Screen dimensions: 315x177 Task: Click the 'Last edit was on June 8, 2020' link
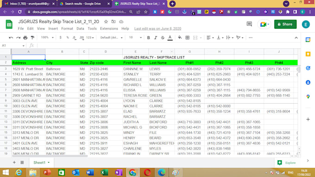tap(157, 29)
